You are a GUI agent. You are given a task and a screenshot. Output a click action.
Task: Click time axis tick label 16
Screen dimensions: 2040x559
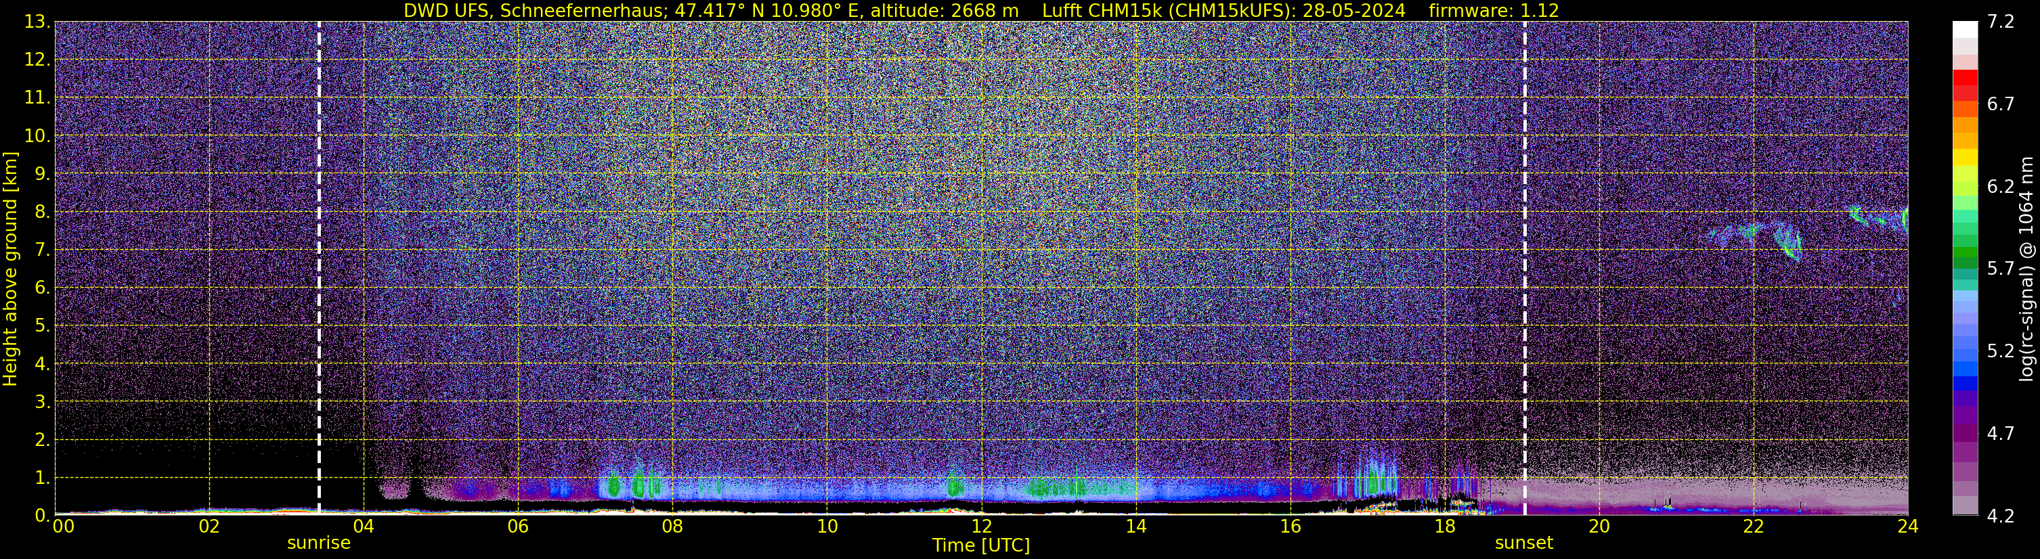(1290, 527)
